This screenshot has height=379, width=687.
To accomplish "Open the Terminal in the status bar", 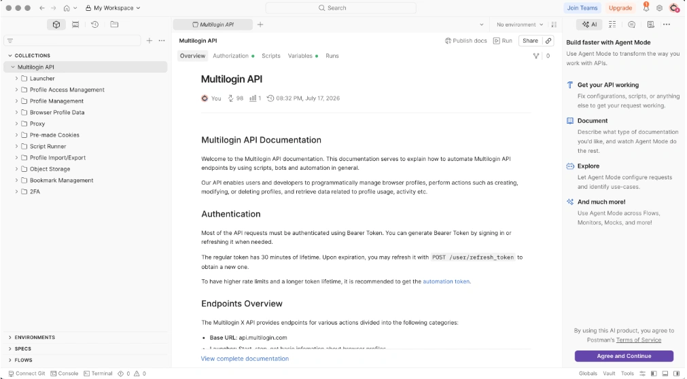I will tap(98, 374).
